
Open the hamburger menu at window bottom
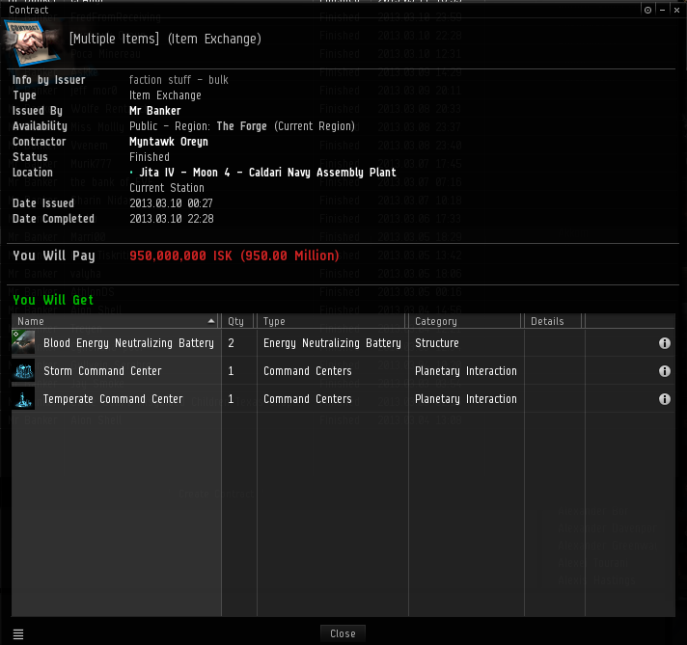click(18, 633)
